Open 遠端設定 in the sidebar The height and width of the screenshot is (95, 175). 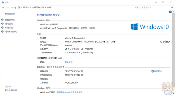click(9, 24)
